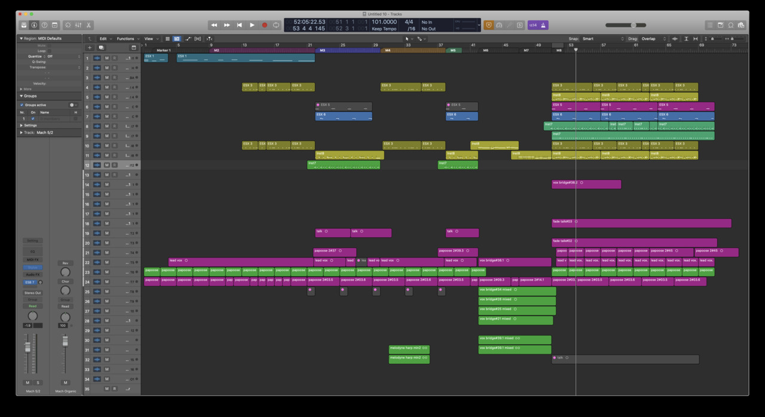Open the Editors with scissors icon
Viewport: 765px width, 417px height.
click(88, 25)
